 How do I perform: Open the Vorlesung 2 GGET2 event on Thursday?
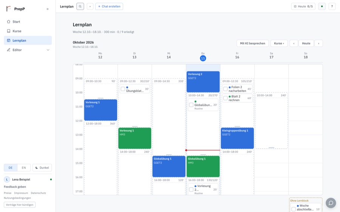coord(203,82)
